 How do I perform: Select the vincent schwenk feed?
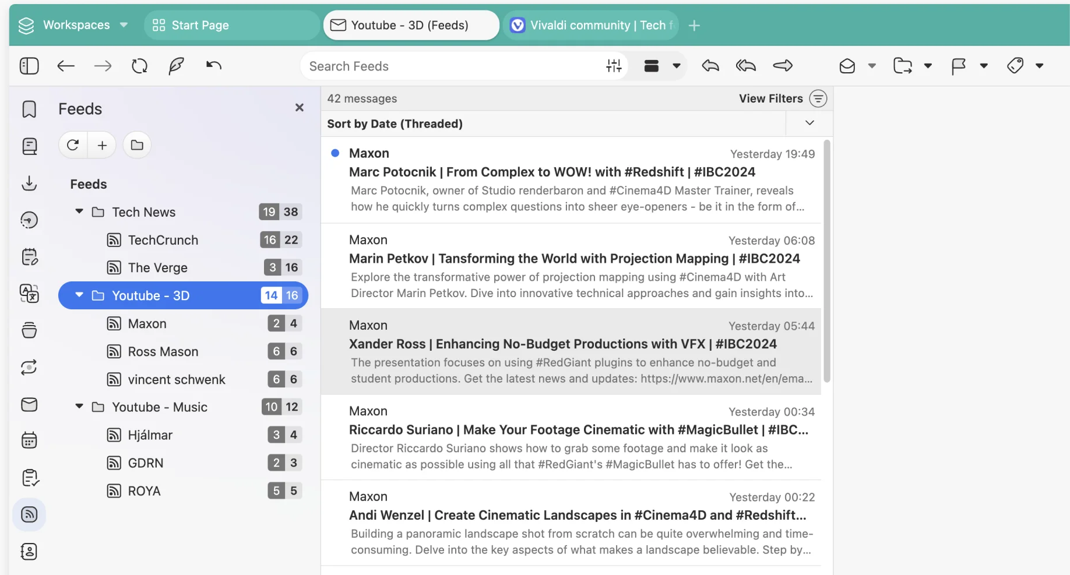click(182, 379)
